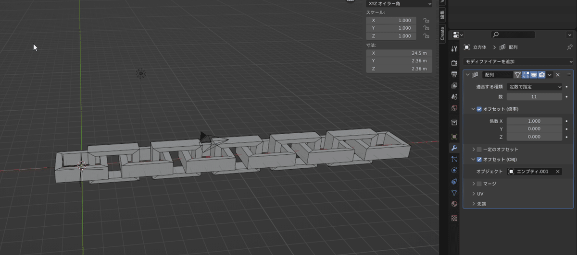This screenshot has height=255, width=577.
Task: Open the Object Constraints tab
Action: point(454,182)
